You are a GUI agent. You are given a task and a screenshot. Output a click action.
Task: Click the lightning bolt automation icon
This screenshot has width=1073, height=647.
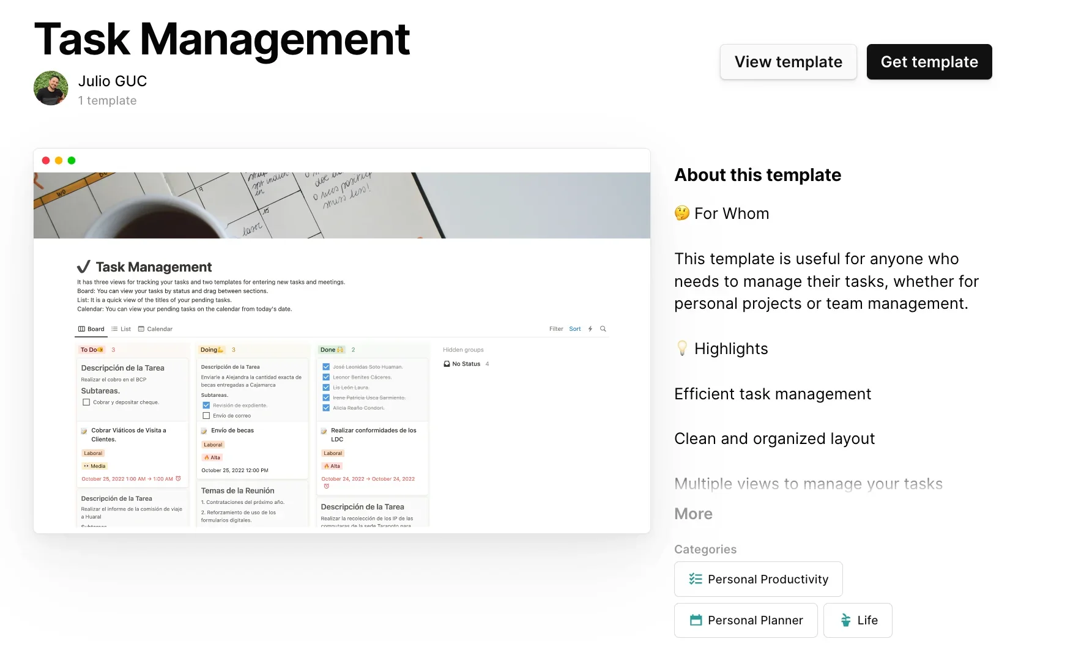coord(590,329)
